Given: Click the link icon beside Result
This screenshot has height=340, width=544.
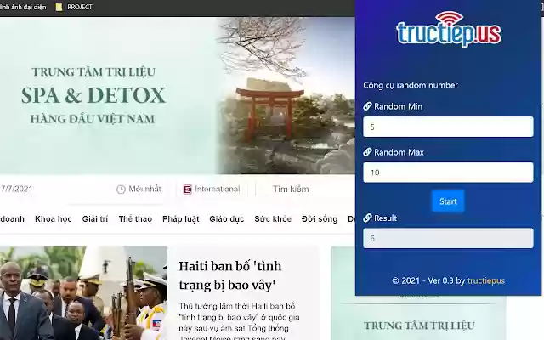Looking at the screenshot, I should click(x=367, y=218).
